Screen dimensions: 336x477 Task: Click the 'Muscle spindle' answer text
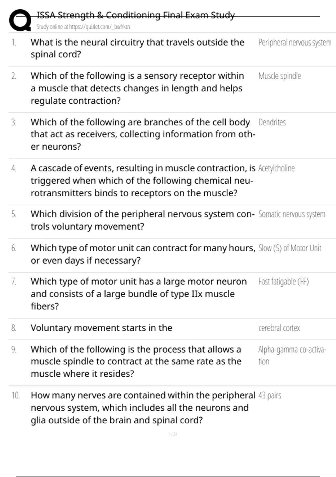click(x=279, y=76)
